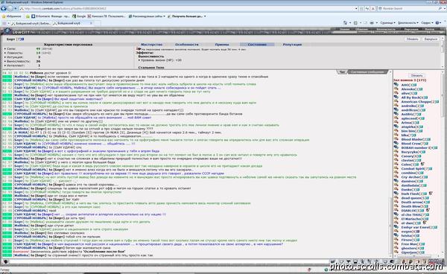Click player name dead queen in user list
The image size is (447, 274).
(411, 198)
